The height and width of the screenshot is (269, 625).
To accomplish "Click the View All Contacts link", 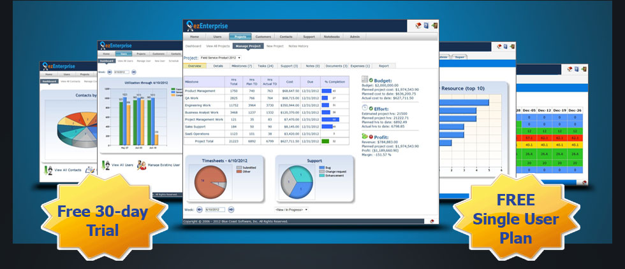I will (x=68, y=170).
